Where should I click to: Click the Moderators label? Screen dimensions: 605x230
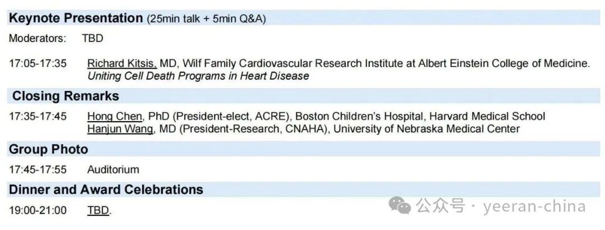tap(38, 39)
